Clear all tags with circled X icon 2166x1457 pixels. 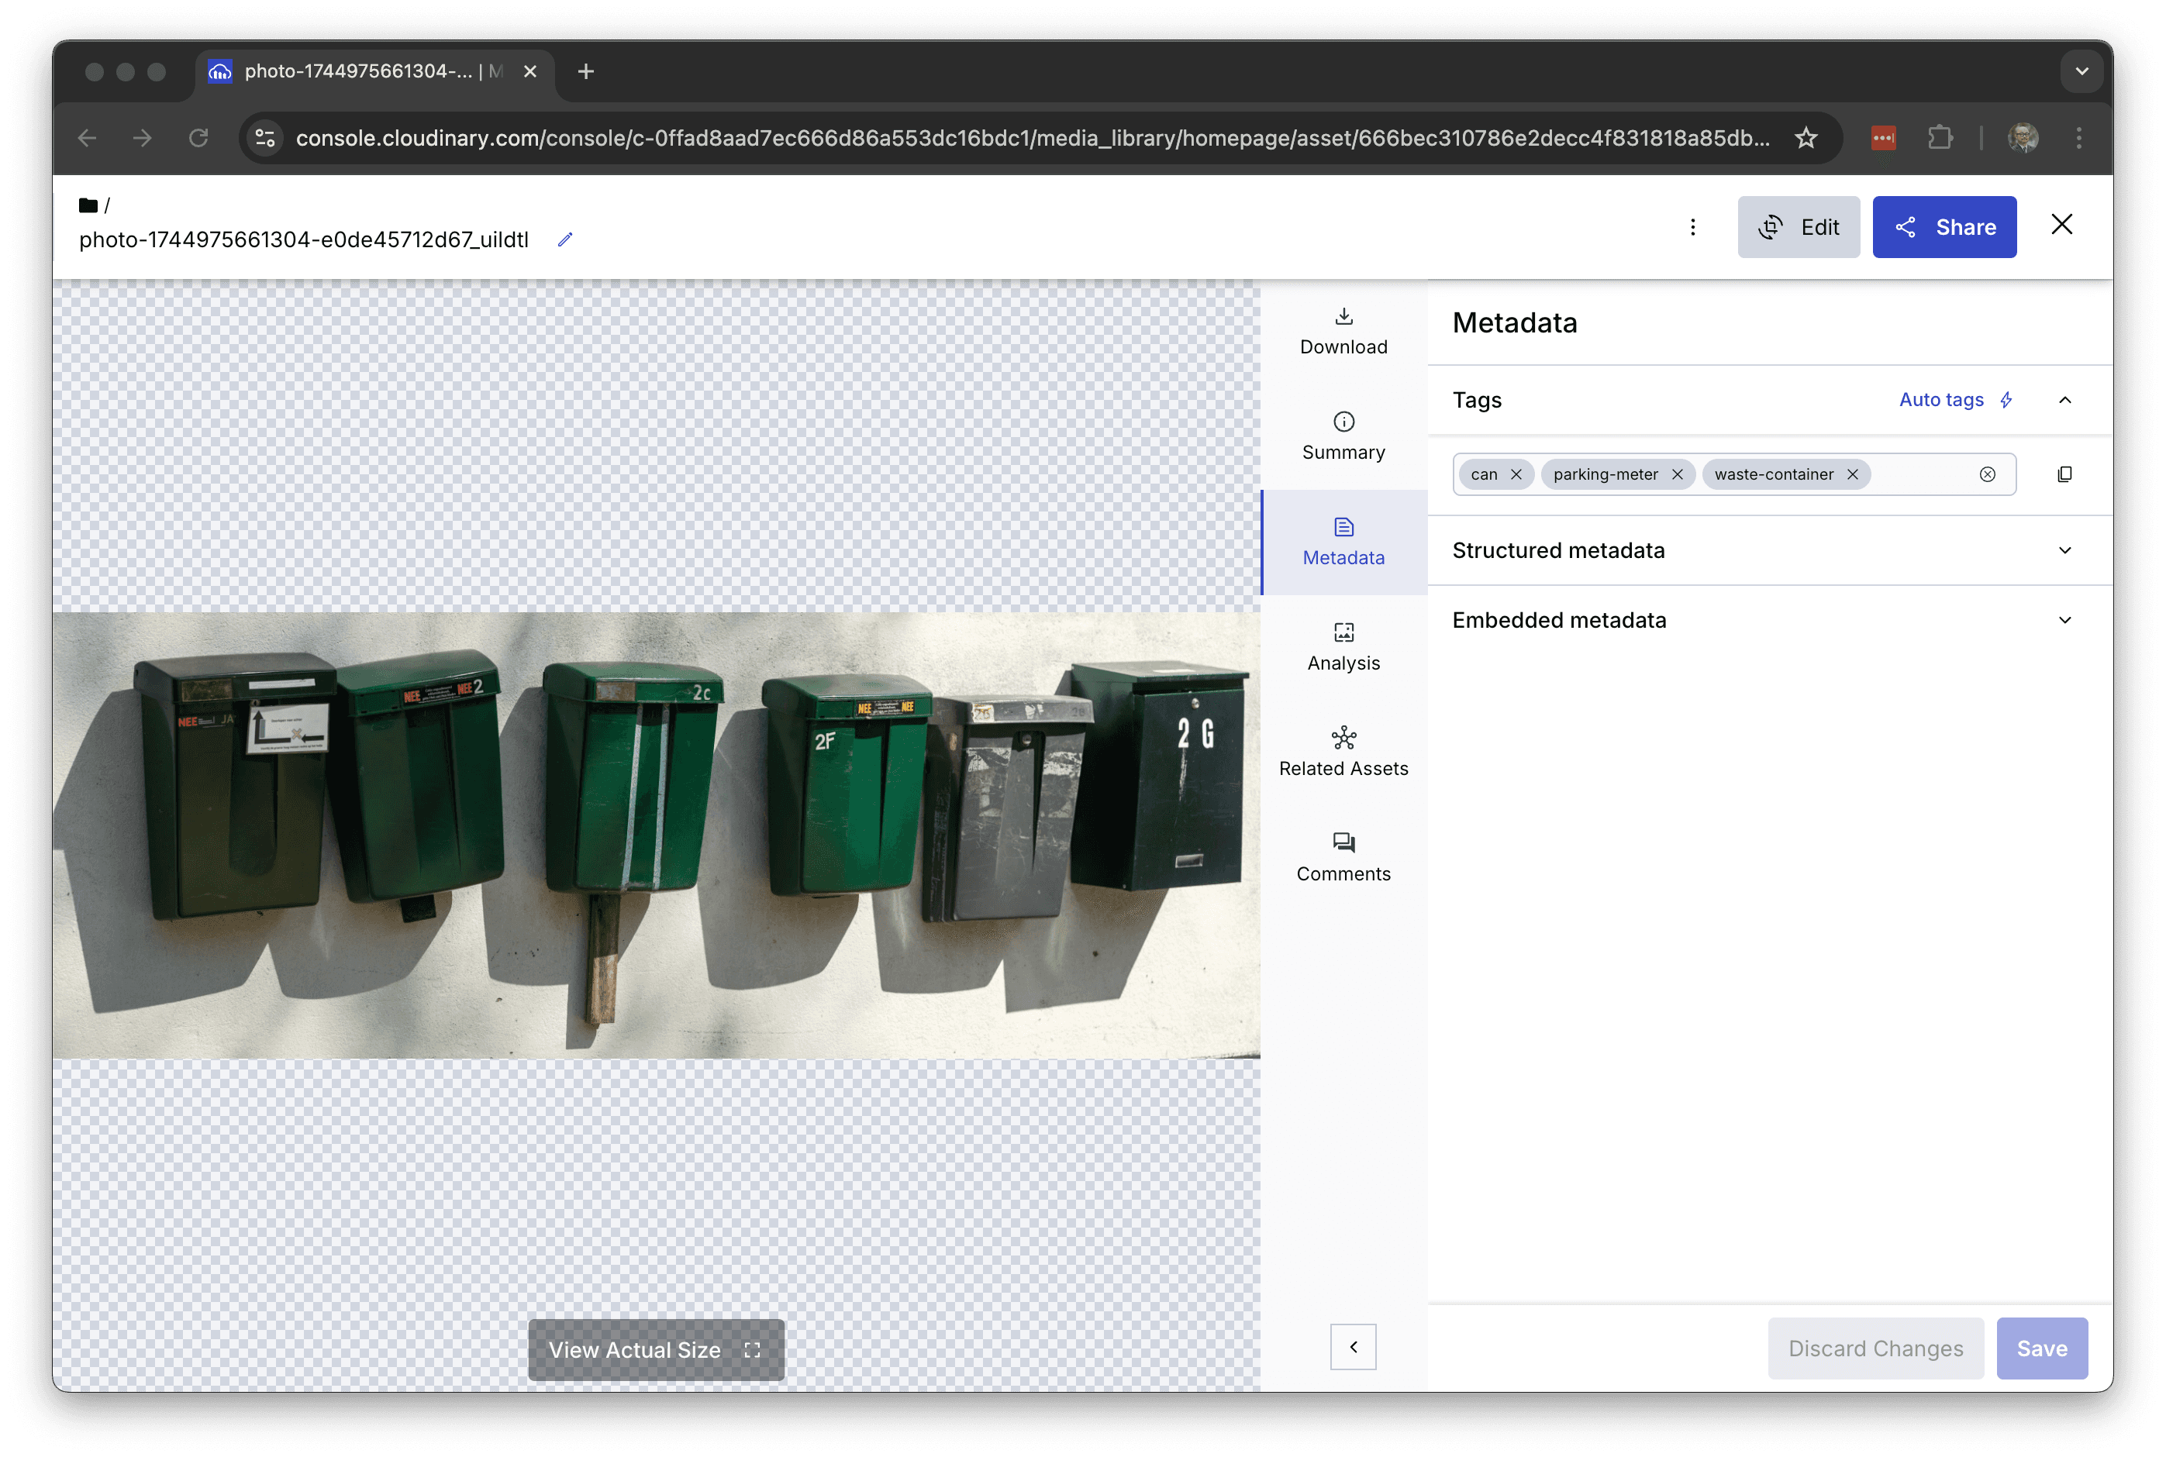click(x=1987, y=475)
